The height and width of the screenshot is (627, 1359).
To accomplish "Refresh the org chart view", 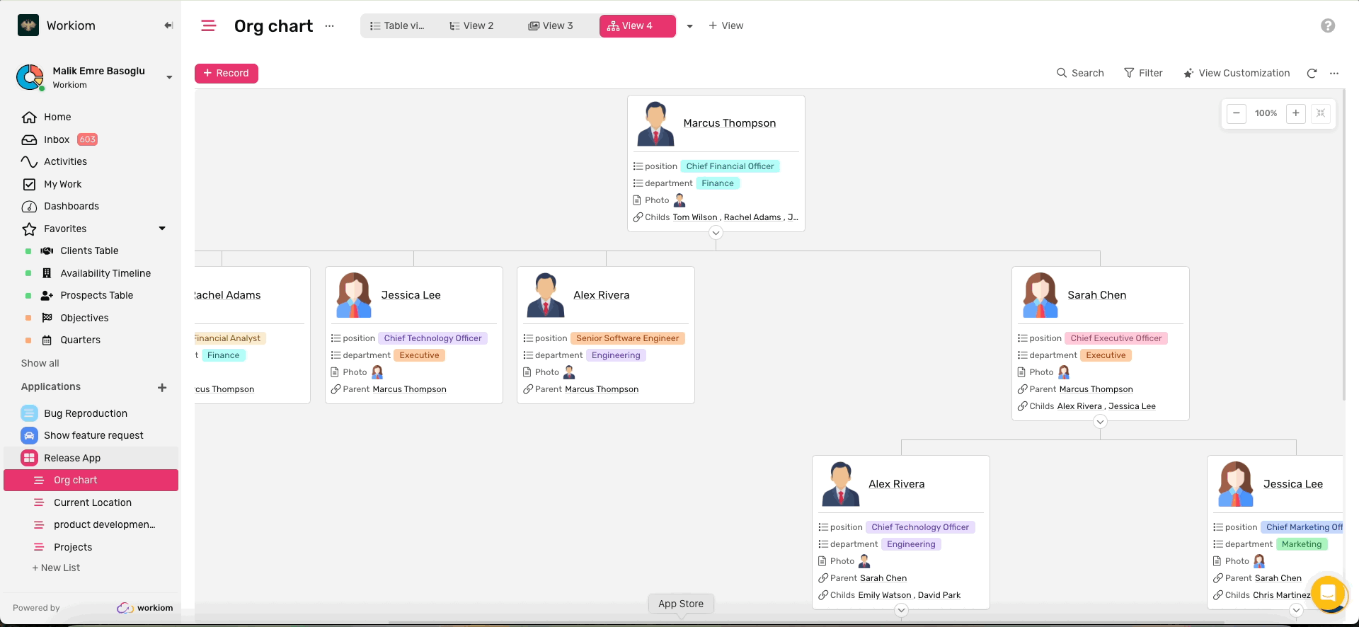I will coord(1312,74).
